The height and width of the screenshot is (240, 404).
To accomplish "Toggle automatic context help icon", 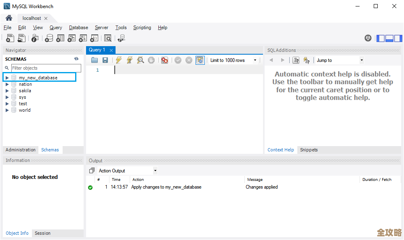I will [x=306, y=60].
